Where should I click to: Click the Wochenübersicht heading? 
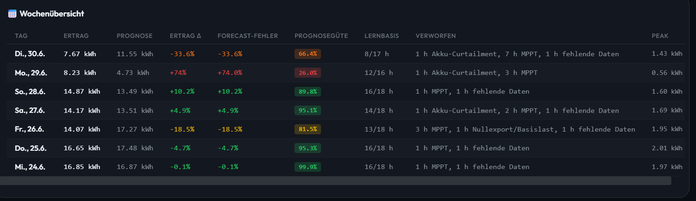click(x=52, y=14)
